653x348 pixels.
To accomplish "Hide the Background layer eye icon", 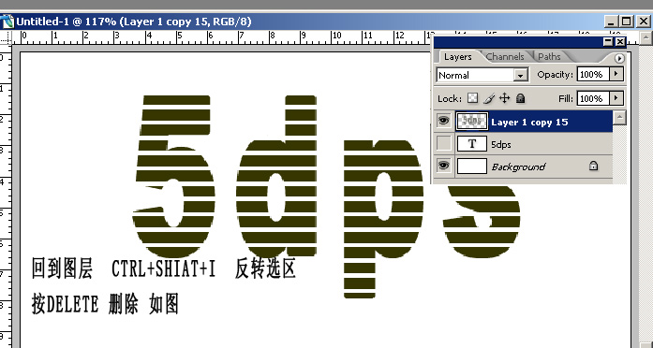I will [443, 166].
